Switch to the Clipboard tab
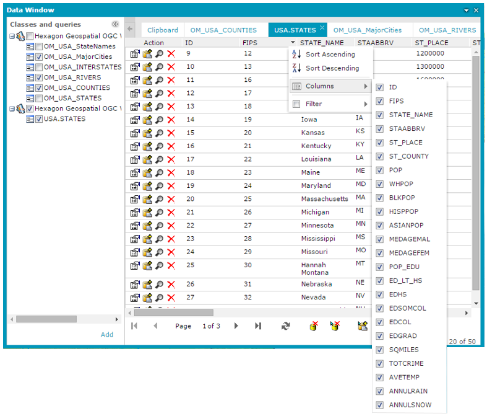 (163, 30)
